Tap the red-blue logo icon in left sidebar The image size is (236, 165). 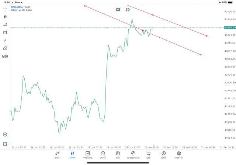5,144
